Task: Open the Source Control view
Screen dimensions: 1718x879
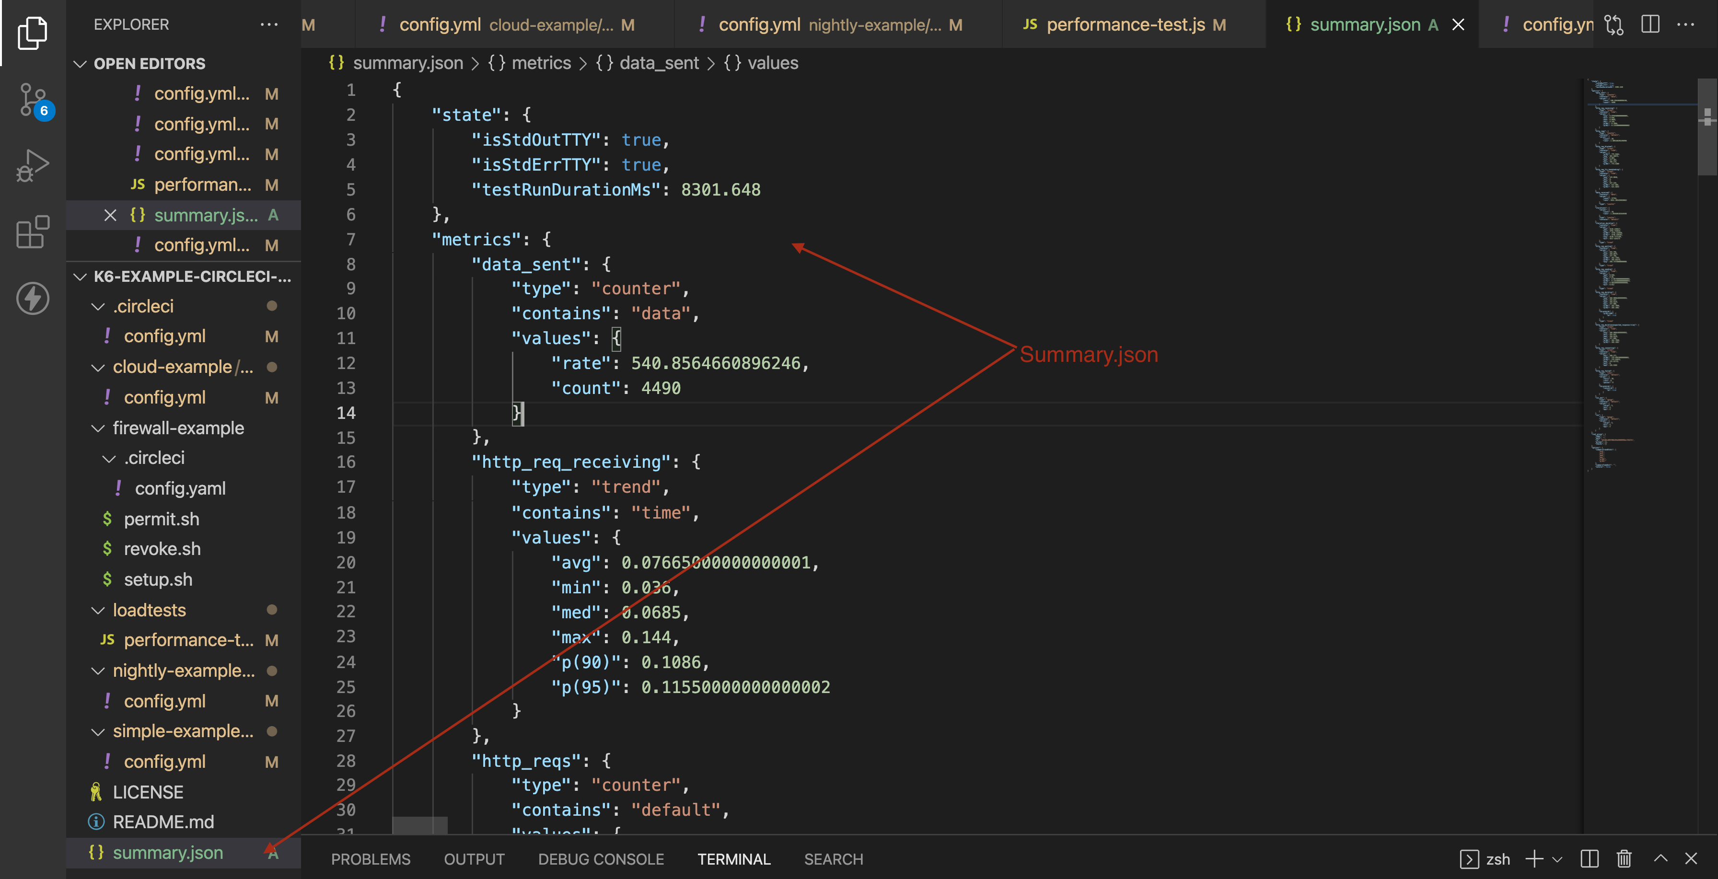Action: 31,100
